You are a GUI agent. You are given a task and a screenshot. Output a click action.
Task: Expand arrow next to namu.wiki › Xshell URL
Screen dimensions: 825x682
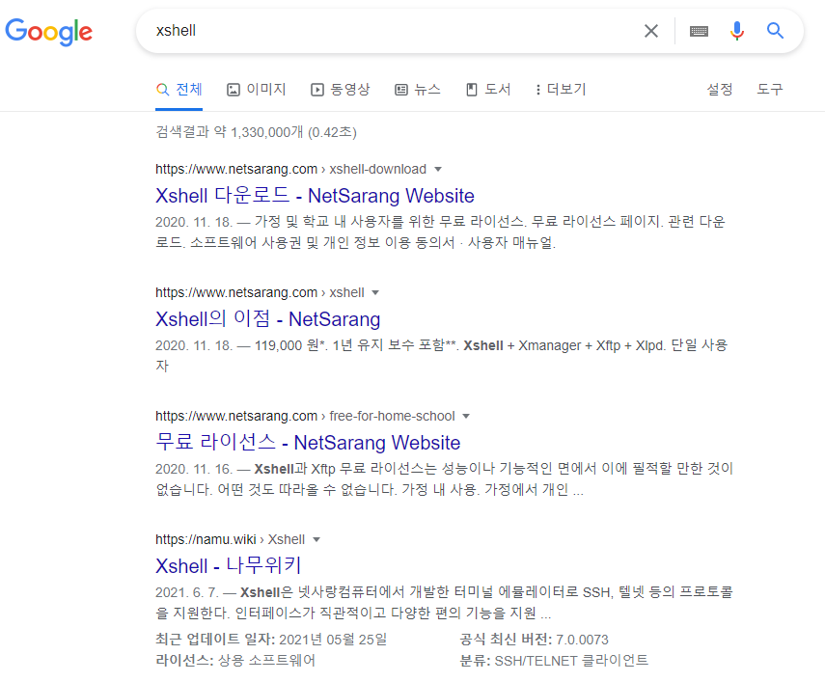tap(316, 540)
